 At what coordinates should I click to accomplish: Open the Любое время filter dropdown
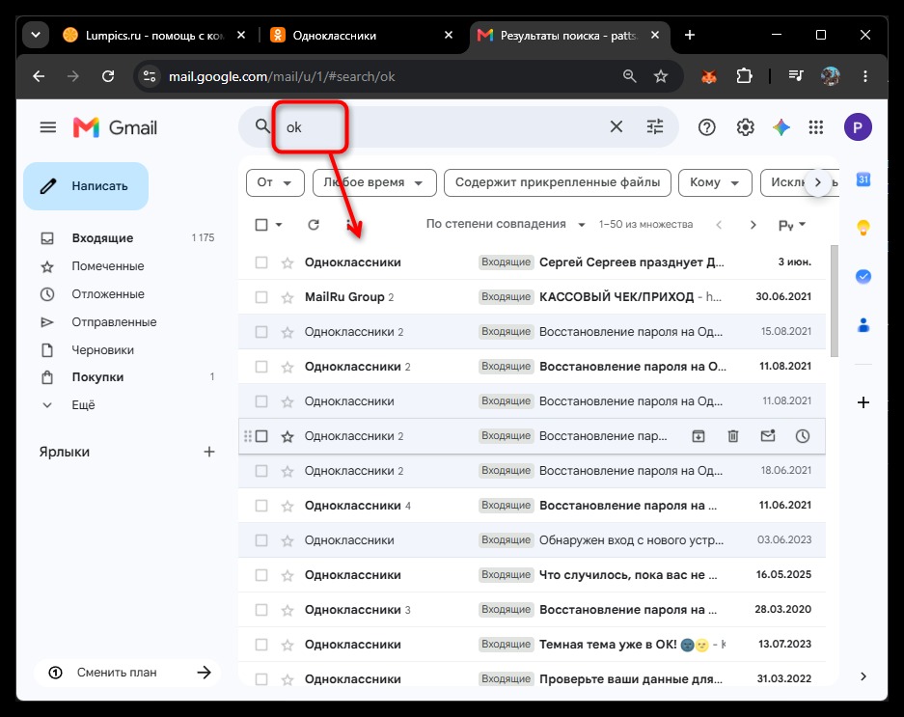point(374,182)
